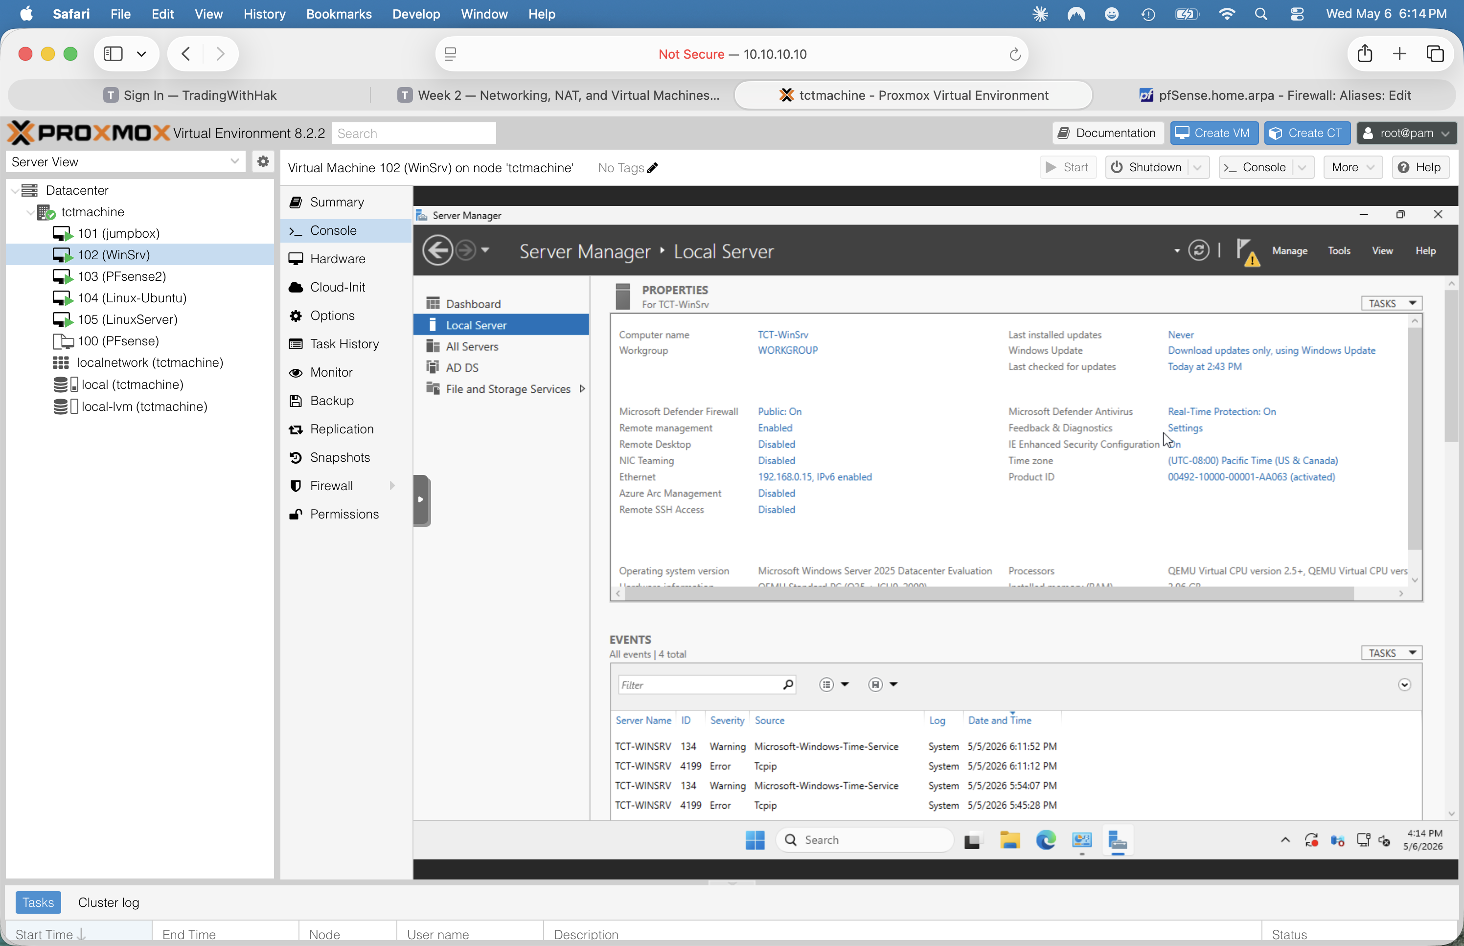Open macOS Control Center icon

tap(1297, 14)
